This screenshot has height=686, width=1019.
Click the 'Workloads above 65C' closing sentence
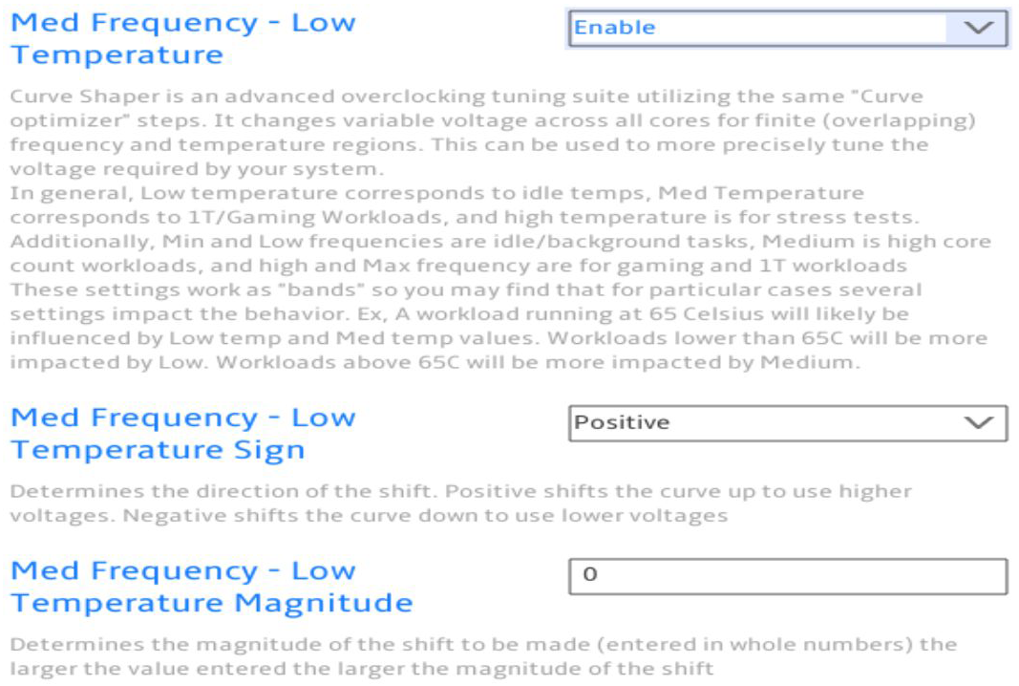coord(538,362)
